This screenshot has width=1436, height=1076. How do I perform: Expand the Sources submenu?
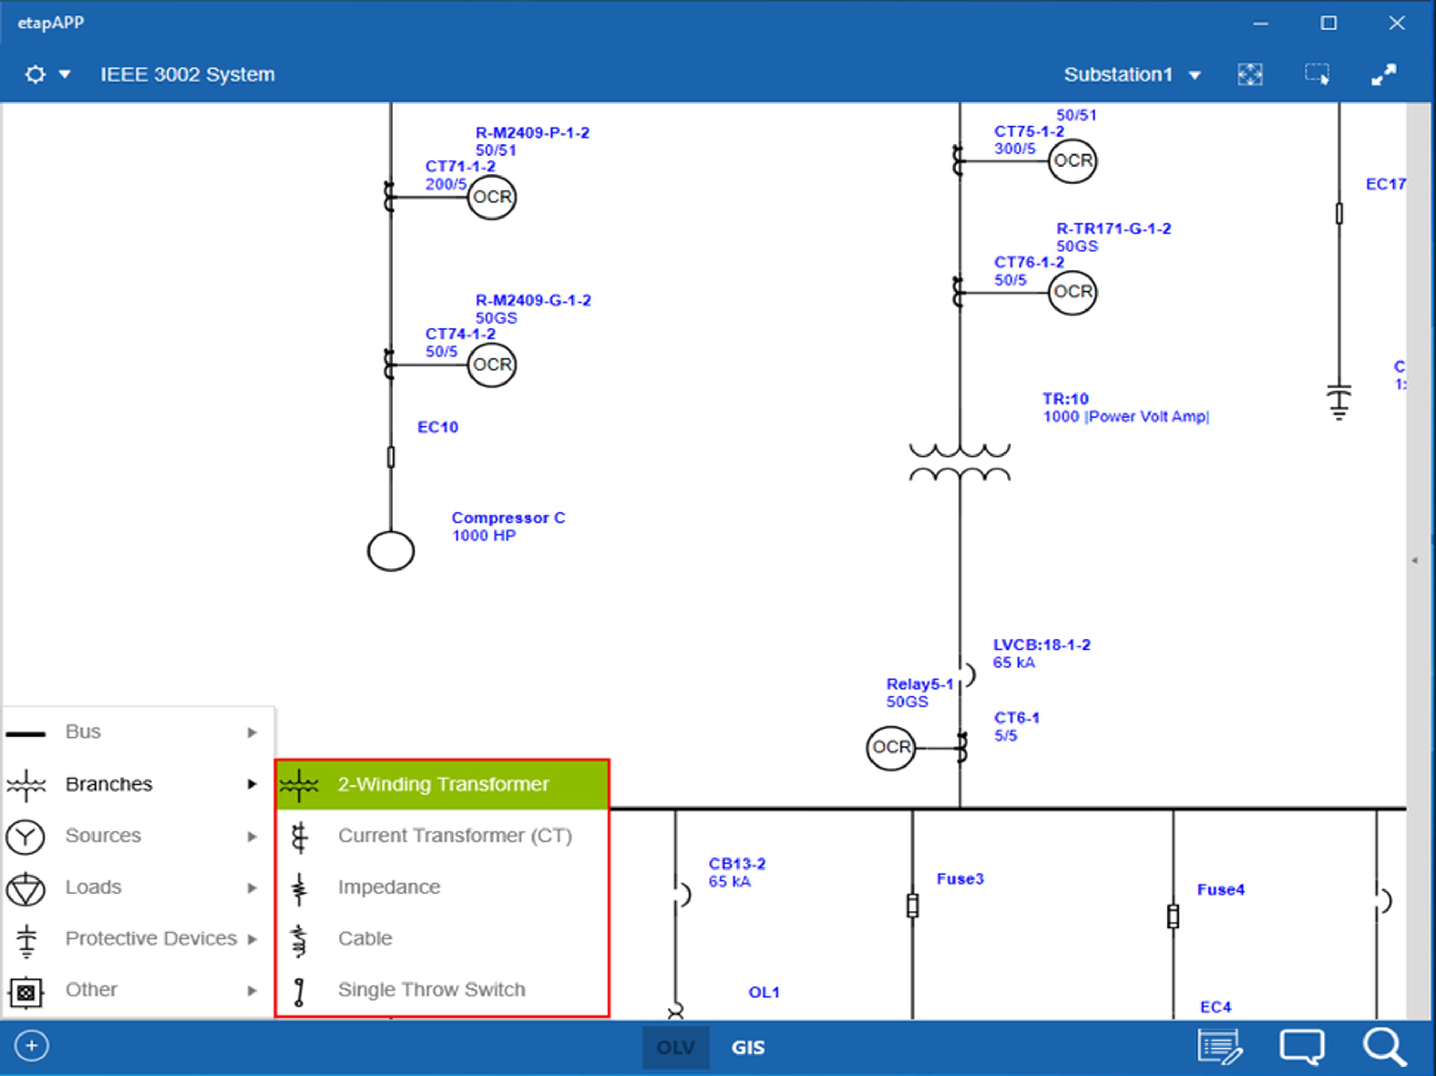tap(102, 835)
